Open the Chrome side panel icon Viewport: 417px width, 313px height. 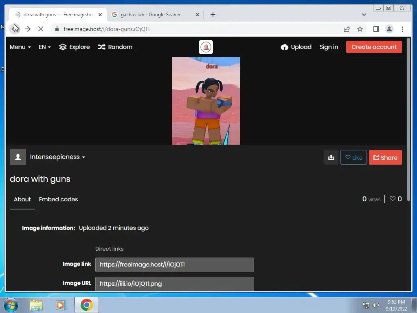pos(376,29)
